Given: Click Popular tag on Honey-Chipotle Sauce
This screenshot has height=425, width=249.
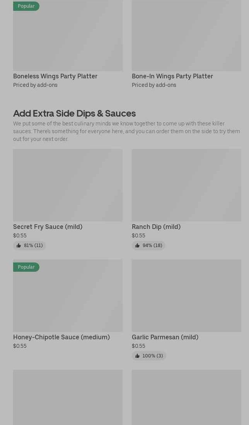Looking at the screenshot, I should pos(26,267).
